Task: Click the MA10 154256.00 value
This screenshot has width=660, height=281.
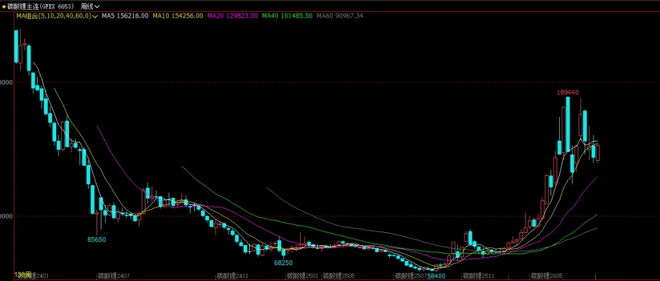Action: pos(178,16)
